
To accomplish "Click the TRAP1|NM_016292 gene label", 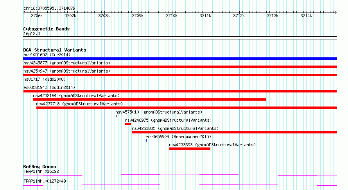I will coord(41,171).
